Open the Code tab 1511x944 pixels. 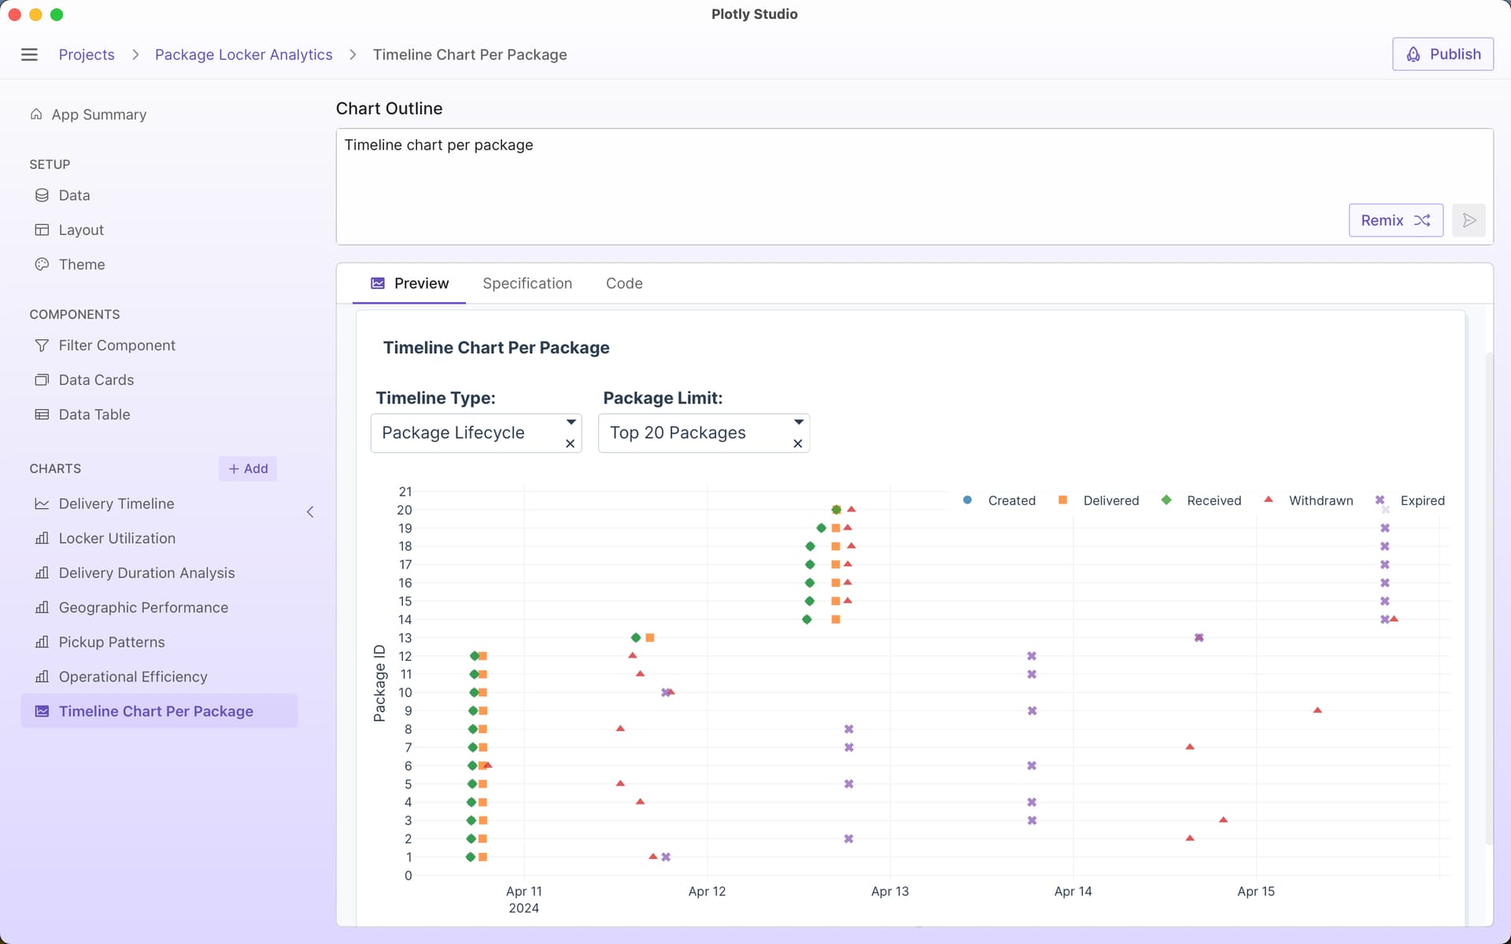[x=624, y=283]
